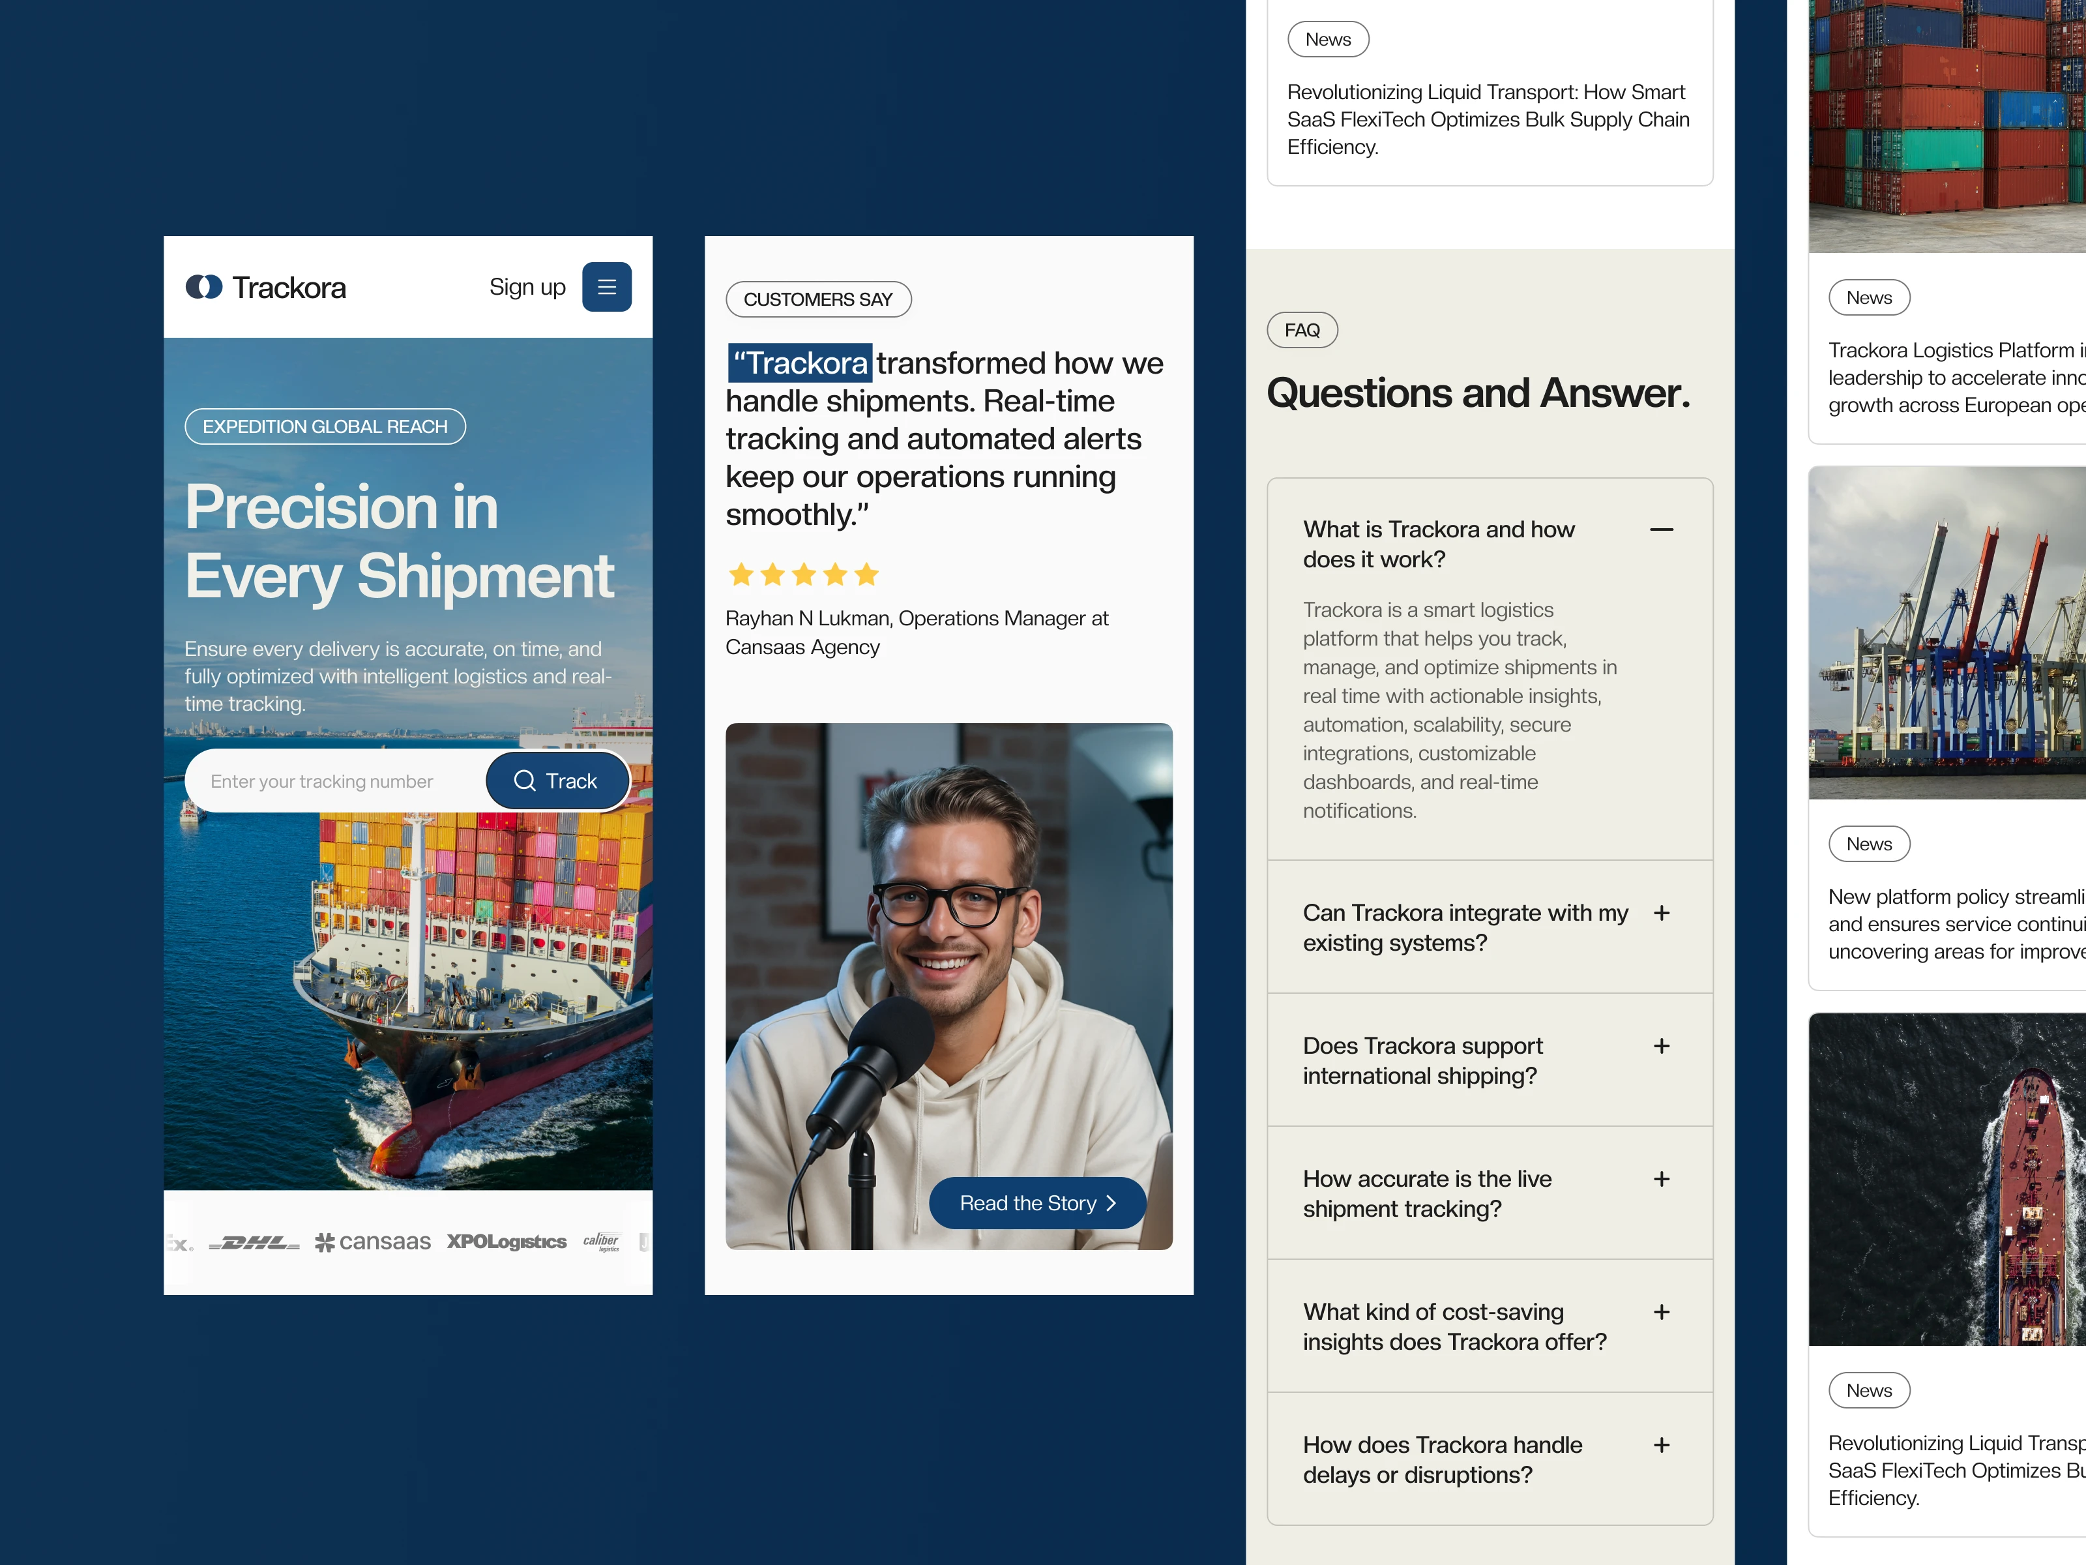Screen dimensions: 2086x1565
Task: Open the aerial red ship article image
Action: [1947, 1179]
